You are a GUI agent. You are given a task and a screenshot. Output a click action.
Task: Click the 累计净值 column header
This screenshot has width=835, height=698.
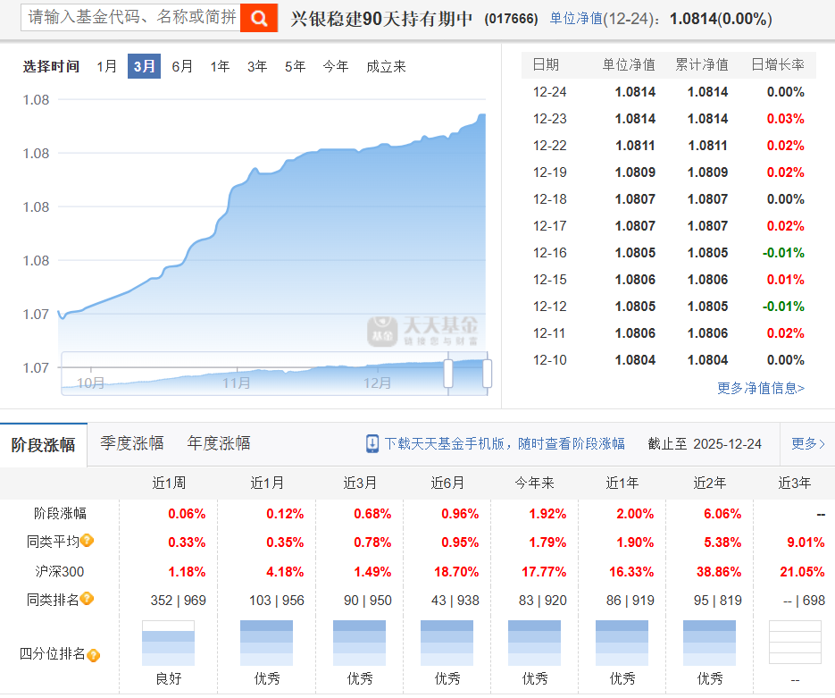(x=701, y=64)
